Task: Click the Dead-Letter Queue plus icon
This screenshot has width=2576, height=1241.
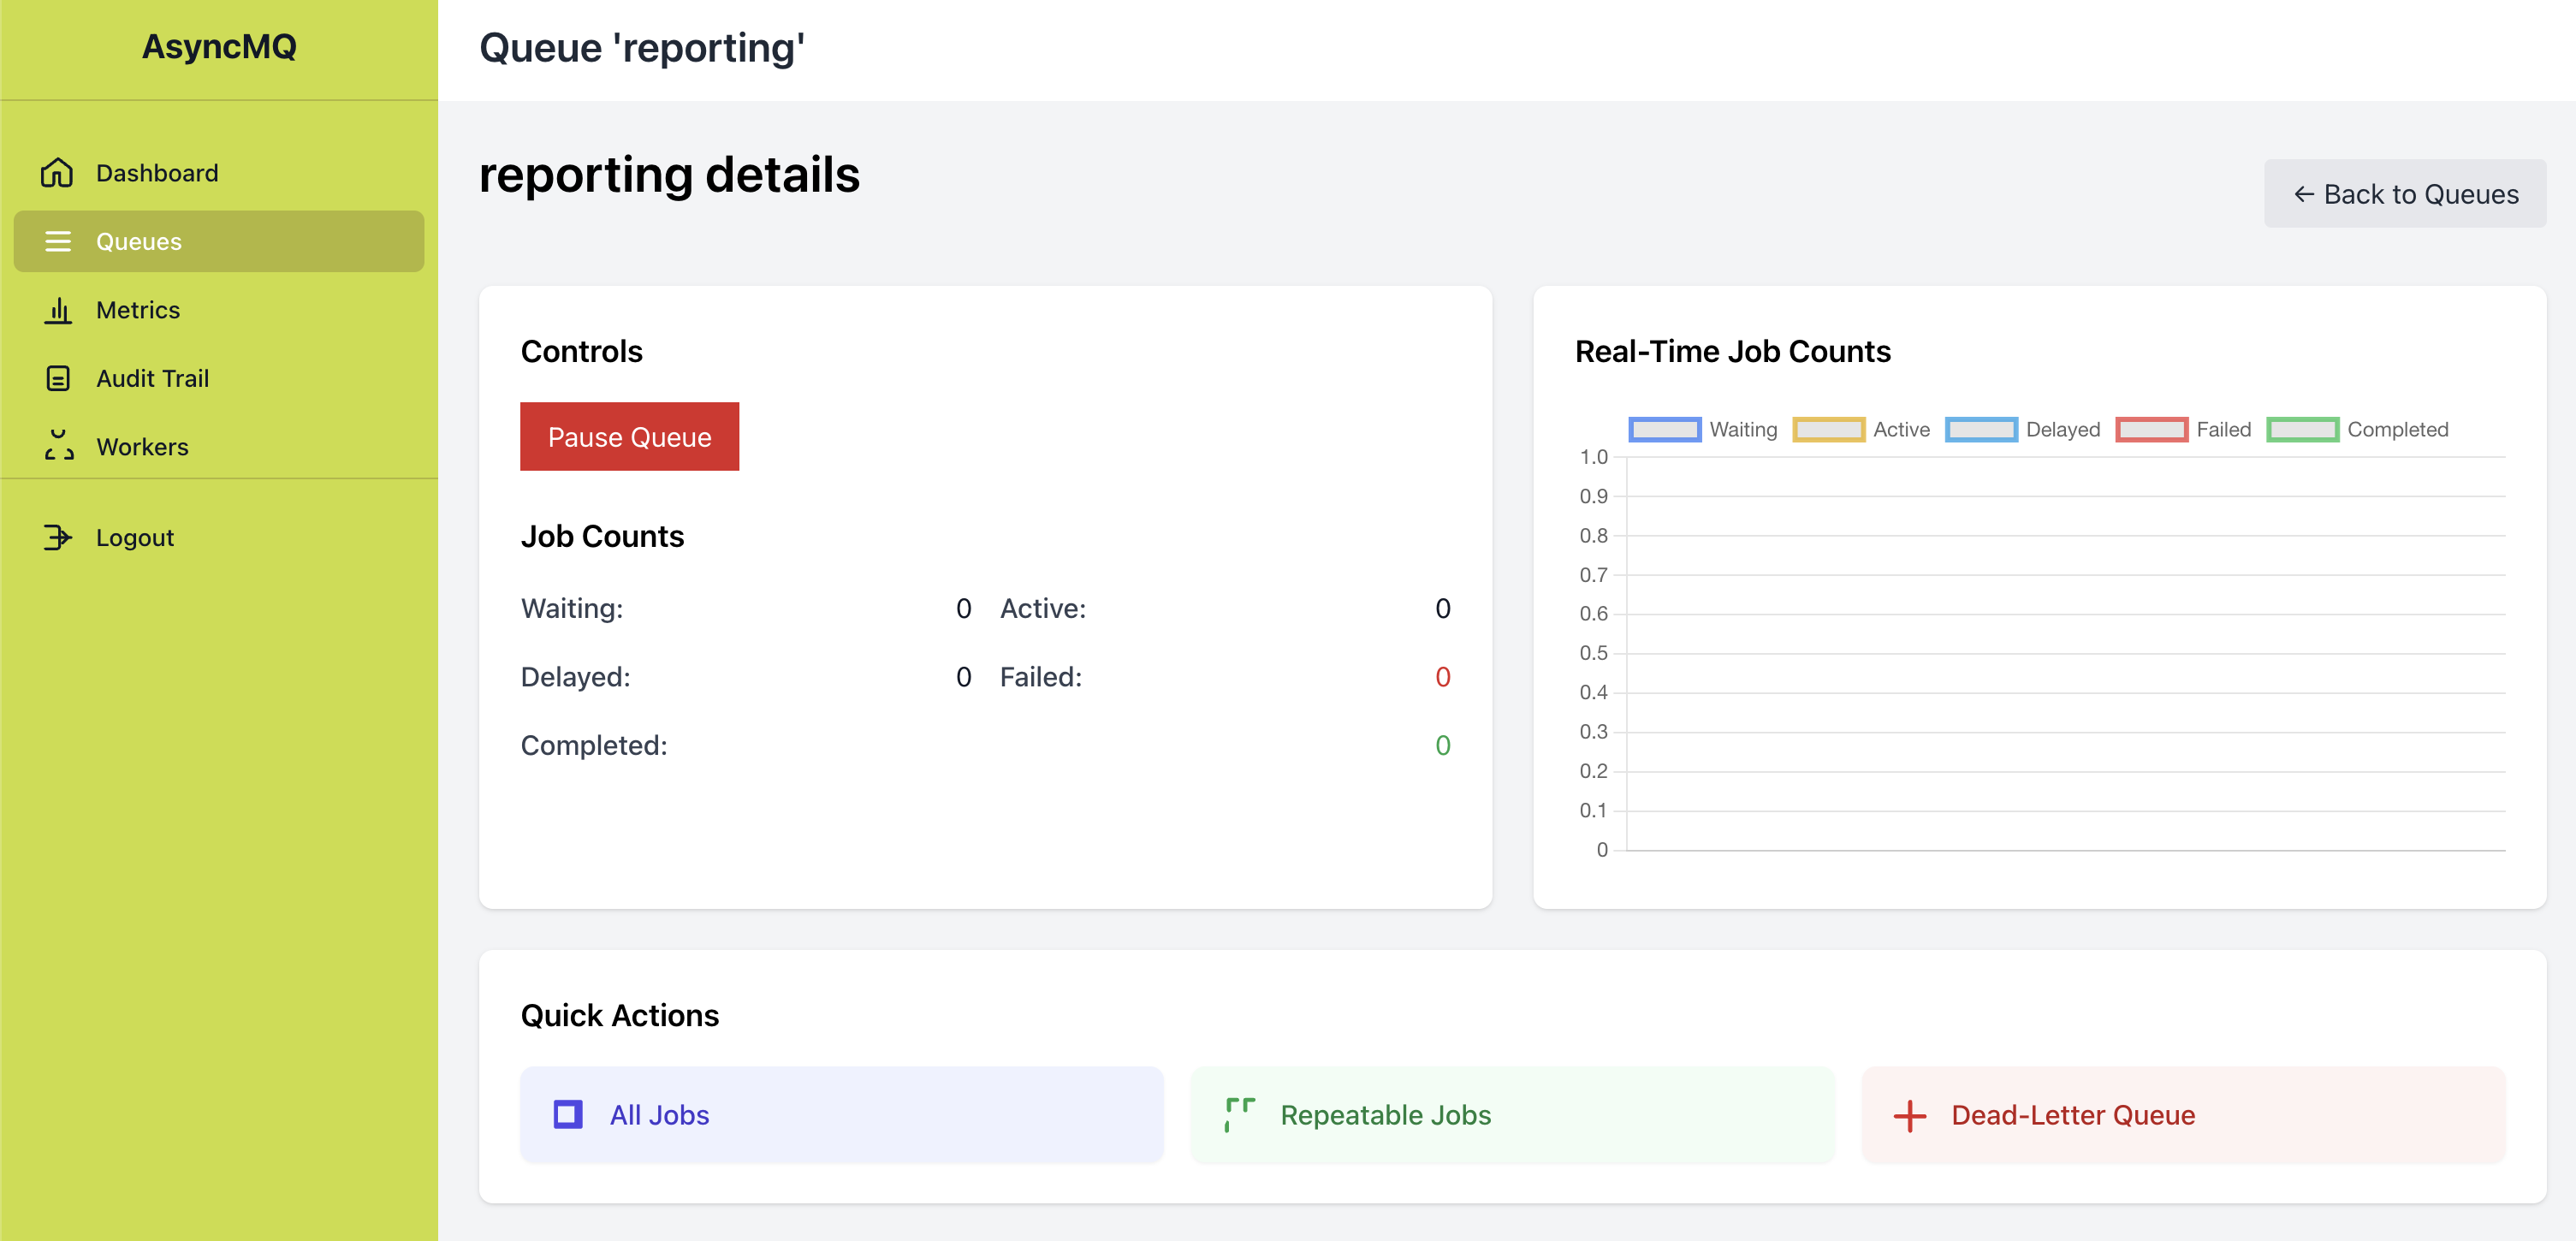Action: [1909, 1115]
